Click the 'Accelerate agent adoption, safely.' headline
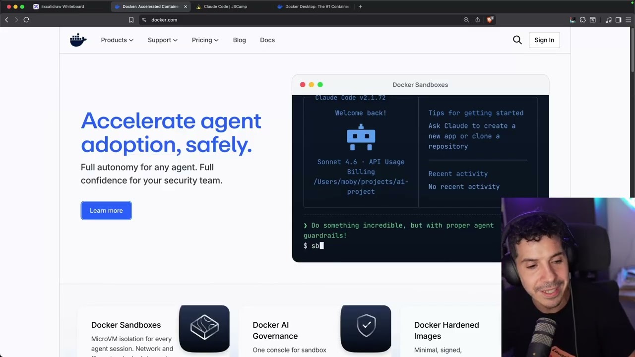The image size is (635, 357). [x=171, y=132]
